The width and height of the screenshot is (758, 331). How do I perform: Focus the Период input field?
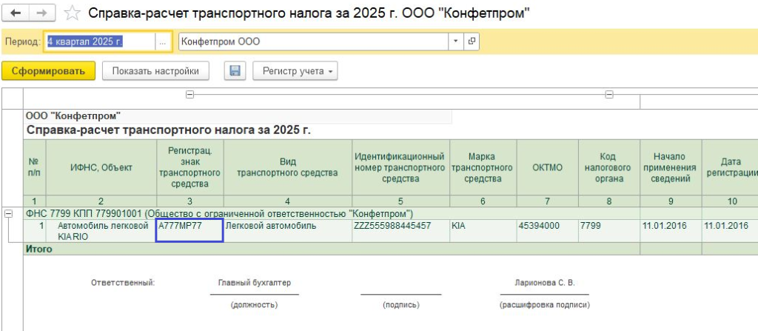(x=100, y=41)
